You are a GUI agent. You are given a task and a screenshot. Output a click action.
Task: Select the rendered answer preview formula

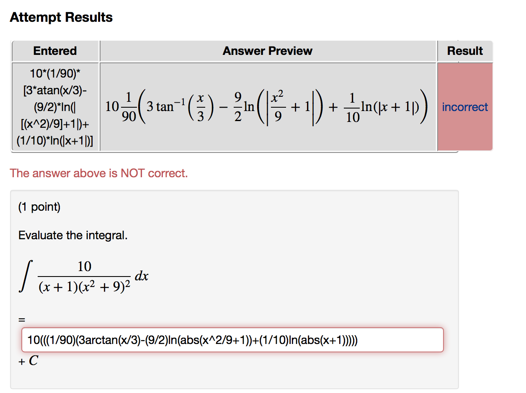(267, 107)
